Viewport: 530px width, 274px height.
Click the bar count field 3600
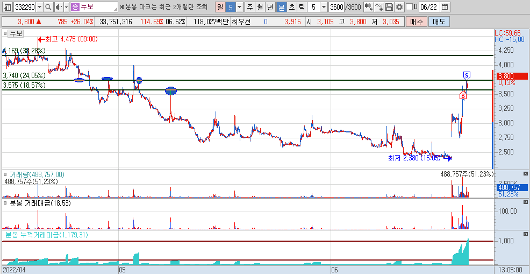(x=336, y=7)
